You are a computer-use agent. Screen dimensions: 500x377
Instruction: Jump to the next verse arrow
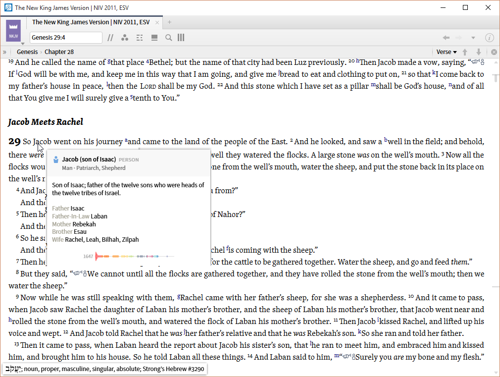(x=479, y=52)
